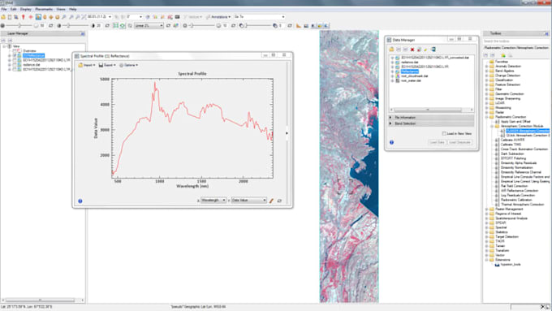Enable the Load in New View checkbox
552x311 pixels.
pos(444,133)
